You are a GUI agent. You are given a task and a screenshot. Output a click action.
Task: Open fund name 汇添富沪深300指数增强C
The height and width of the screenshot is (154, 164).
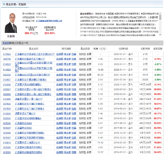pyautogui.click(x=28, y=85)
